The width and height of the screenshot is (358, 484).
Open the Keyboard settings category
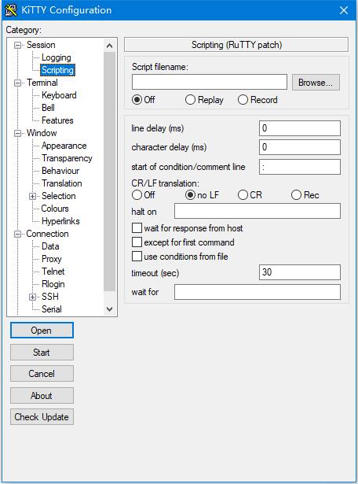click(59, 95)
